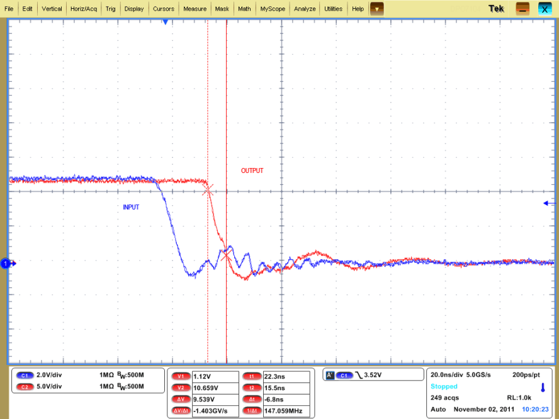
Task: Click the channel 1 ground reference marker
Action: [x=6, y=264]
